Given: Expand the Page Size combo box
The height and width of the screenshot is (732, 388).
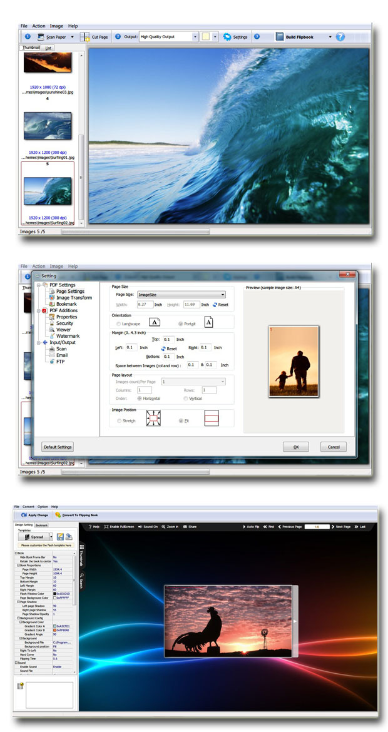Looking at the screenshot, I should pos(222,294).
